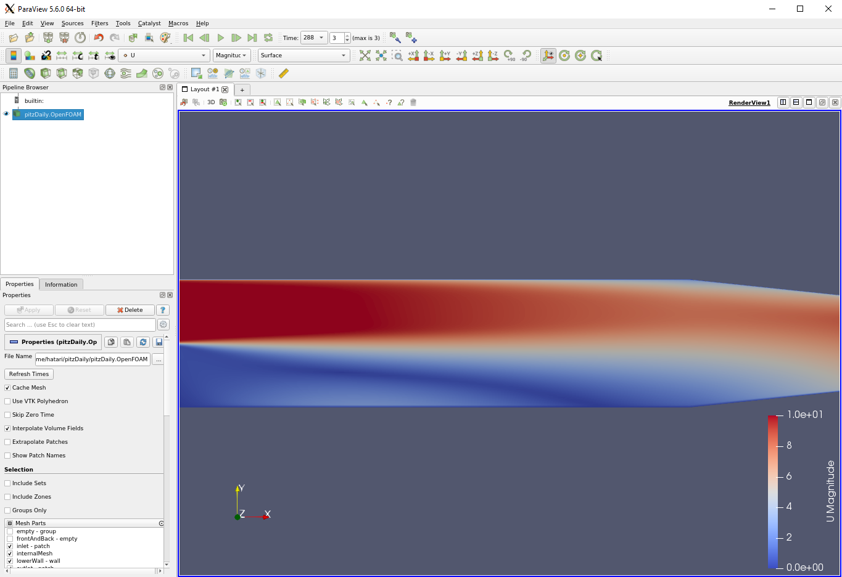842x577 pixels.
Task: Toggle 3D interaction mode in view toolbar
Action: pyautogui.click(x=211, y=102)
